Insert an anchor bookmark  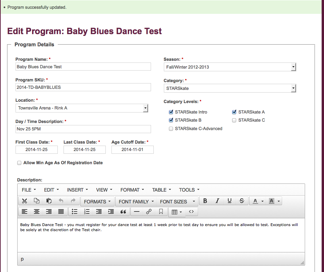161,212
